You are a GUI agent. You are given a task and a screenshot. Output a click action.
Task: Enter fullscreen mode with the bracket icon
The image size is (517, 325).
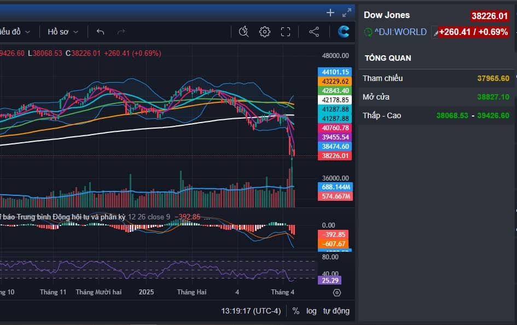(286, 32)
